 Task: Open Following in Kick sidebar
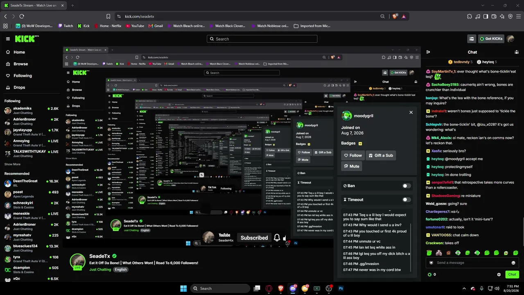pyautogui.click(x=18, y=76)
